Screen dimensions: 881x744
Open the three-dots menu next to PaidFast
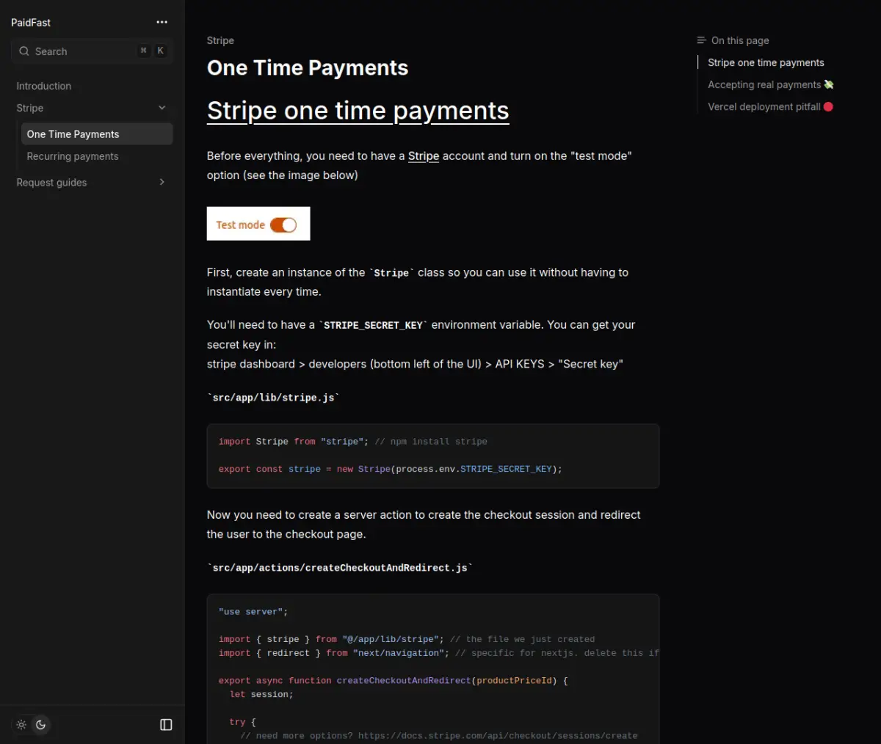click(162, 22)
